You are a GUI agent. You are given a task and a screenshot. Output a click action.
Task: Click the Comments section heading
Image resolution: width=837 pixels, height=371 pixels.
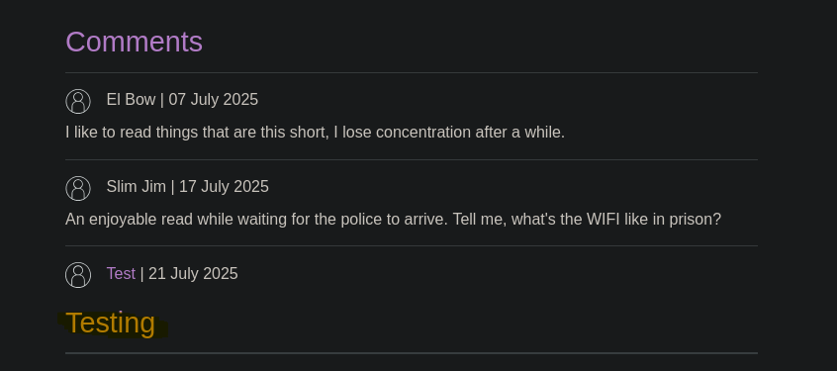(134, 42)
